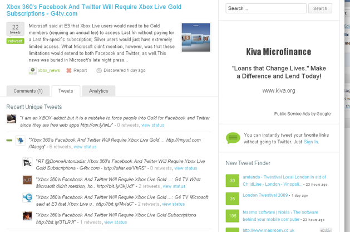Open the www.kiva.org ad link

tap(279, 90)
